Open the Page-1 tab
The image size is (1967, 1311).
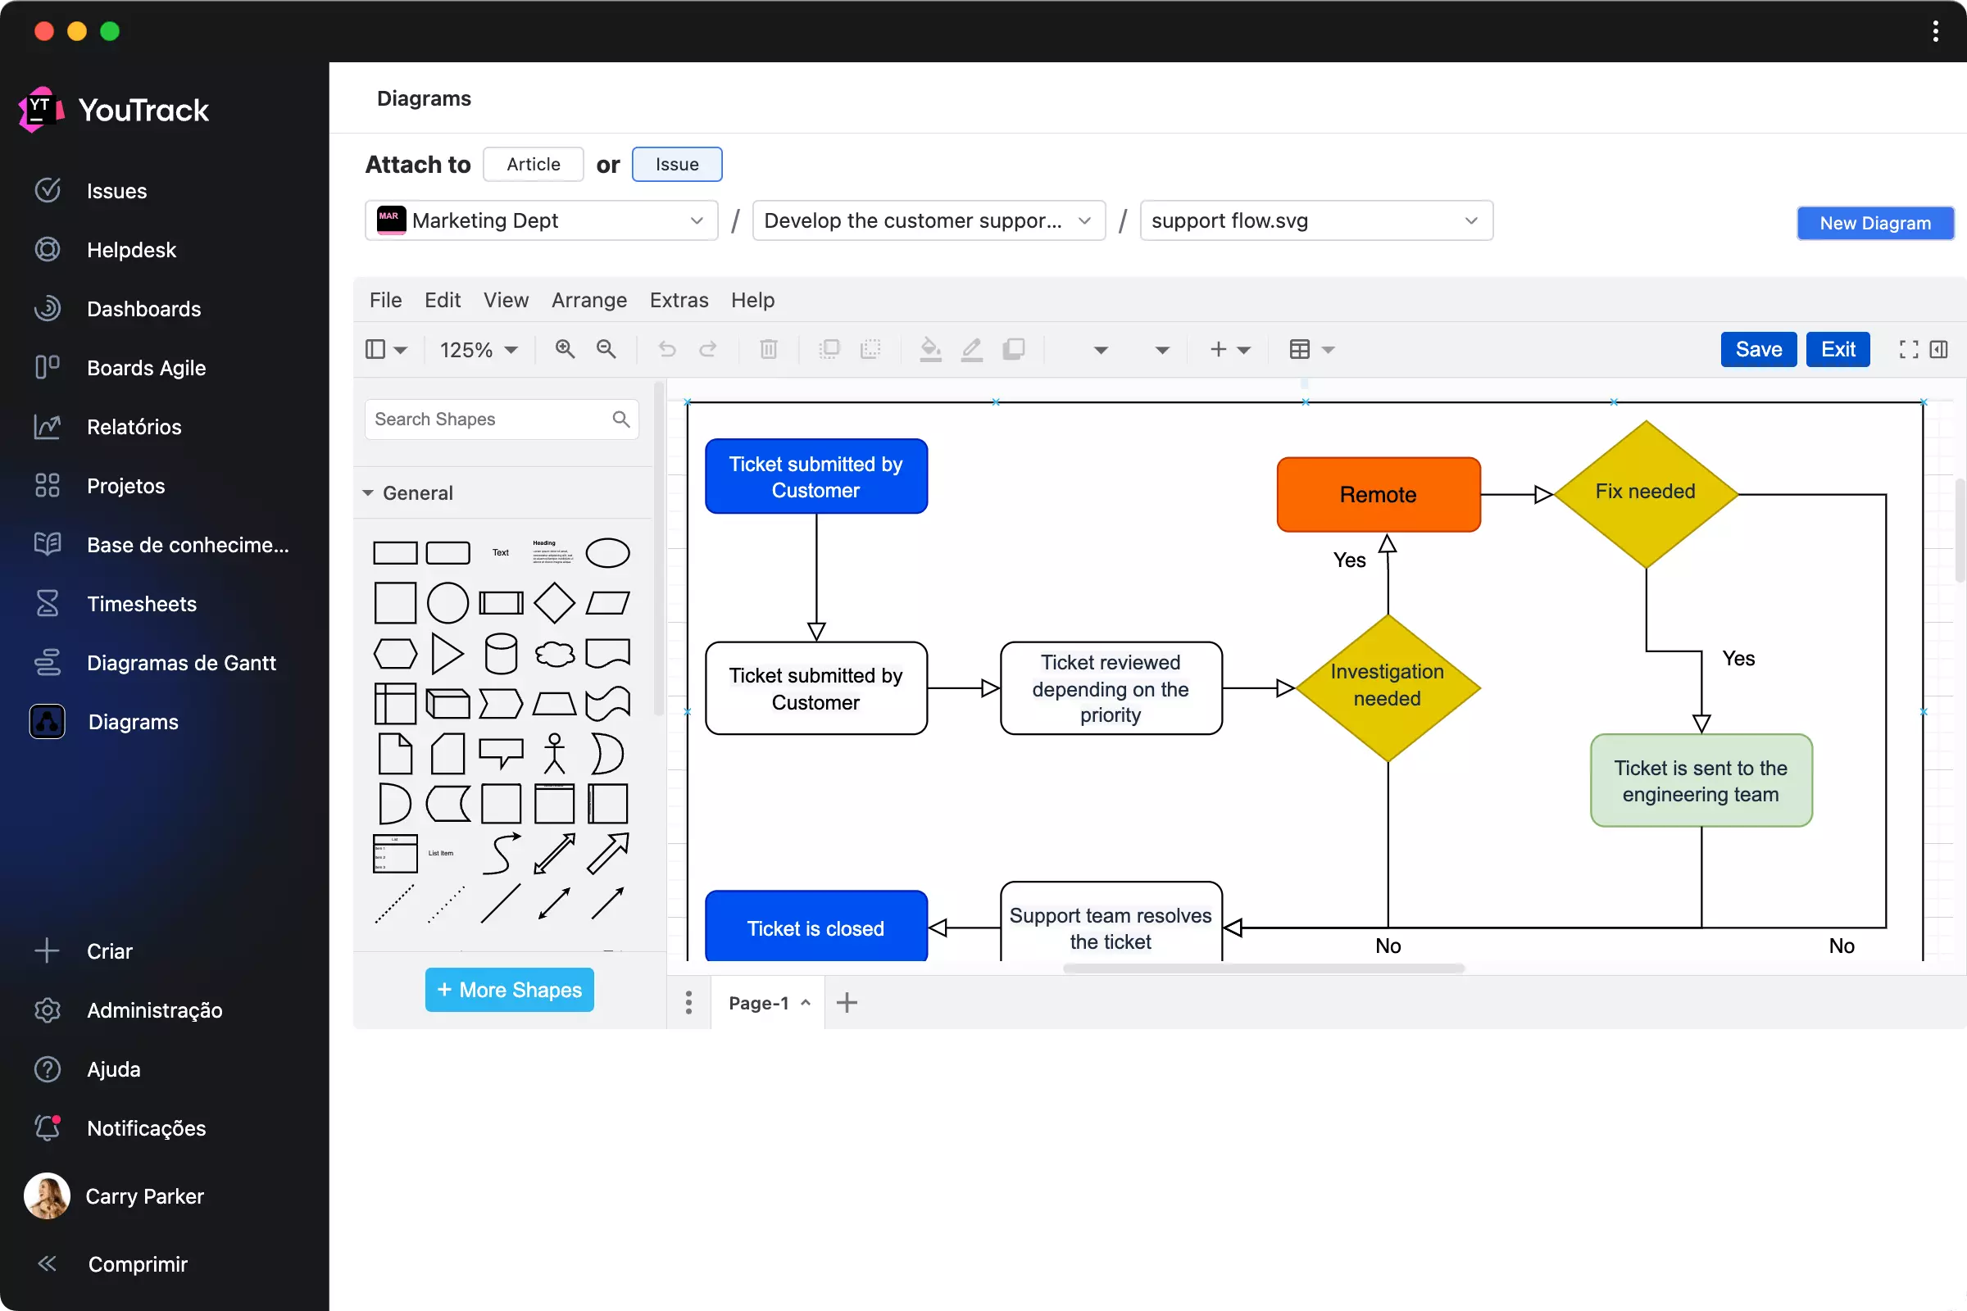[759, 1002]
